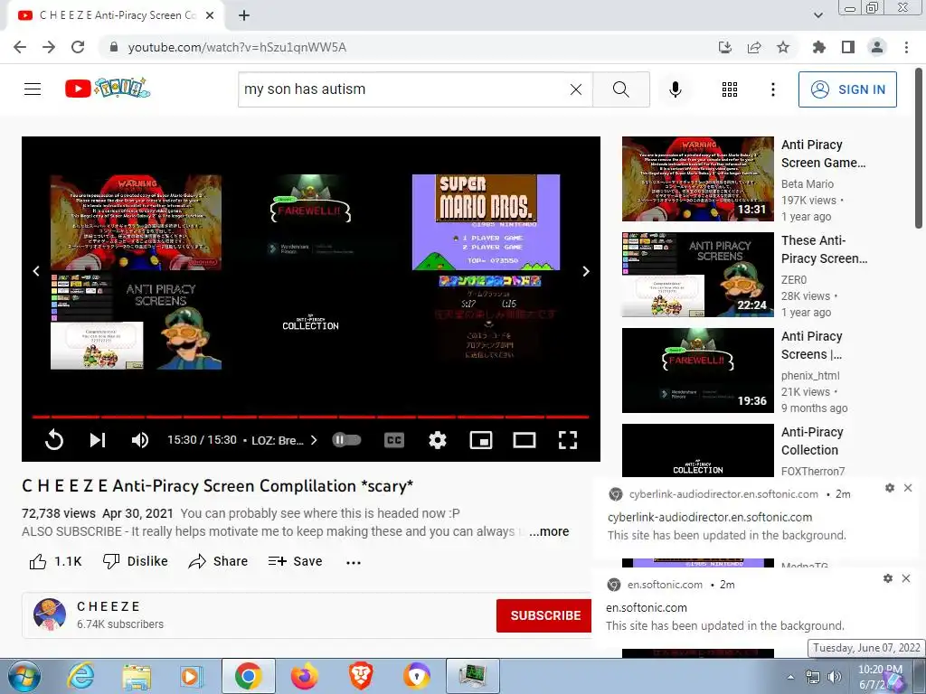
Task: Subscribe to the CHEEZE channel
Action: pos(543,615)
